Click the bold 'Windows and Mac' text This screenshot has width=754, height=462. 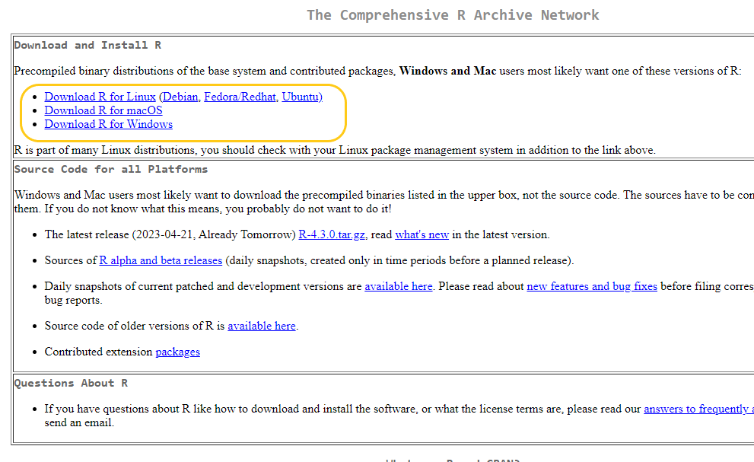click(447, 71)
